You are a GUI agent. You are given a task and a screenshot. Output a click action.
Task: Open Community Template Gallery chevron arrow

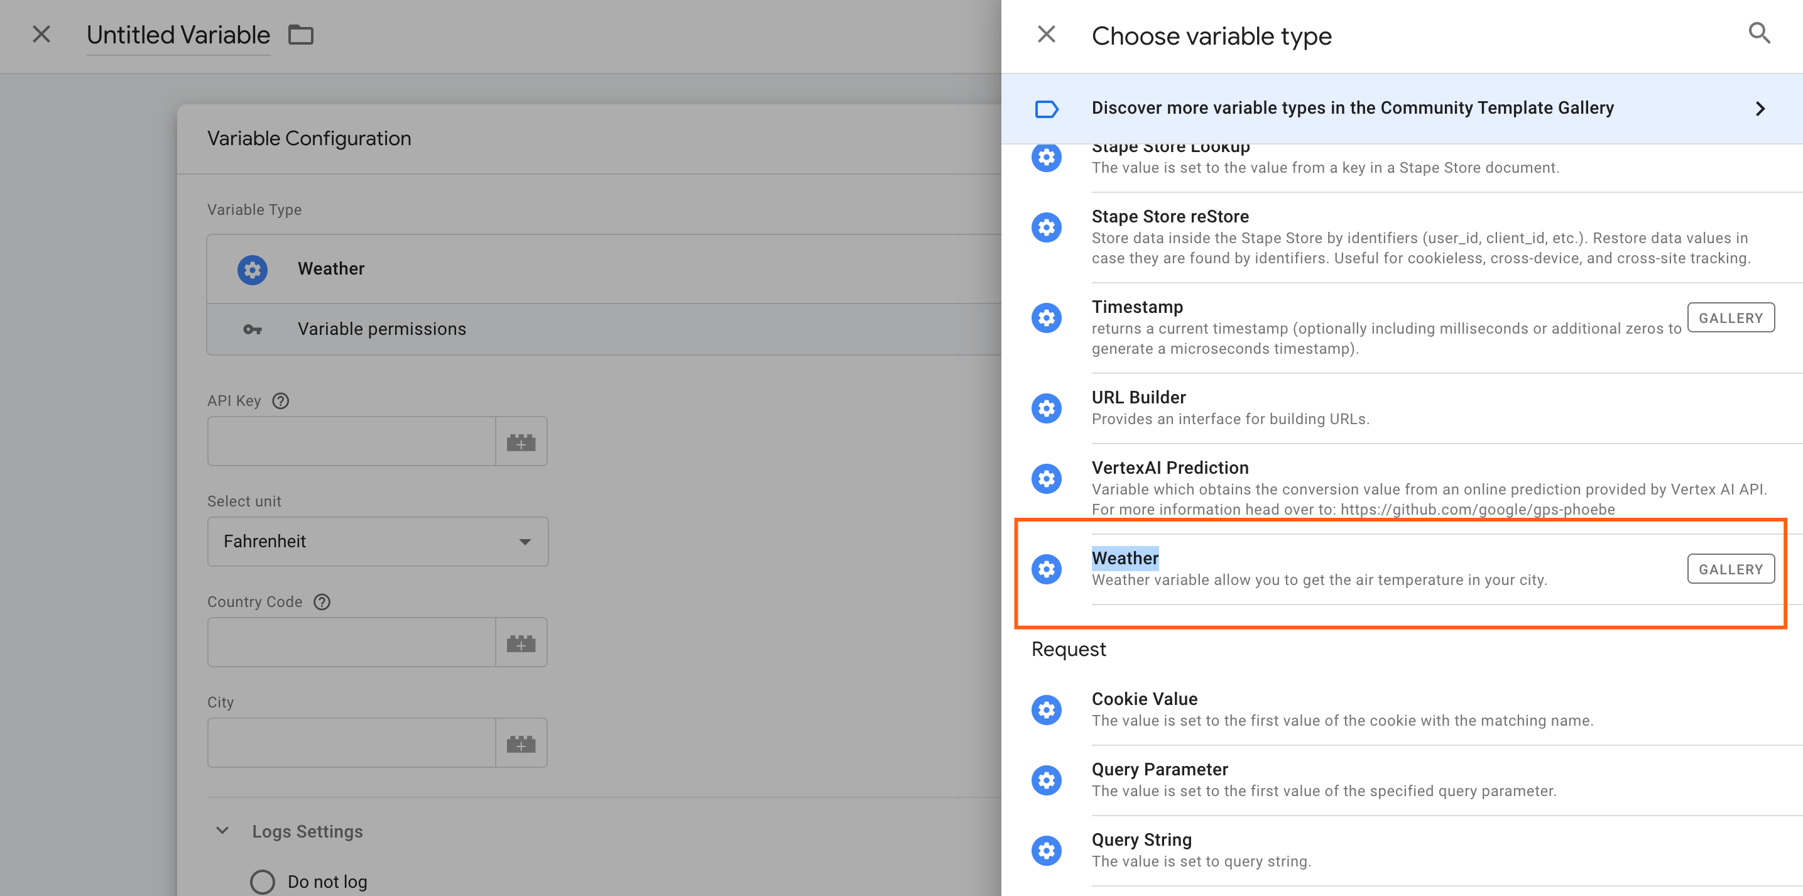pos(1760,109)
